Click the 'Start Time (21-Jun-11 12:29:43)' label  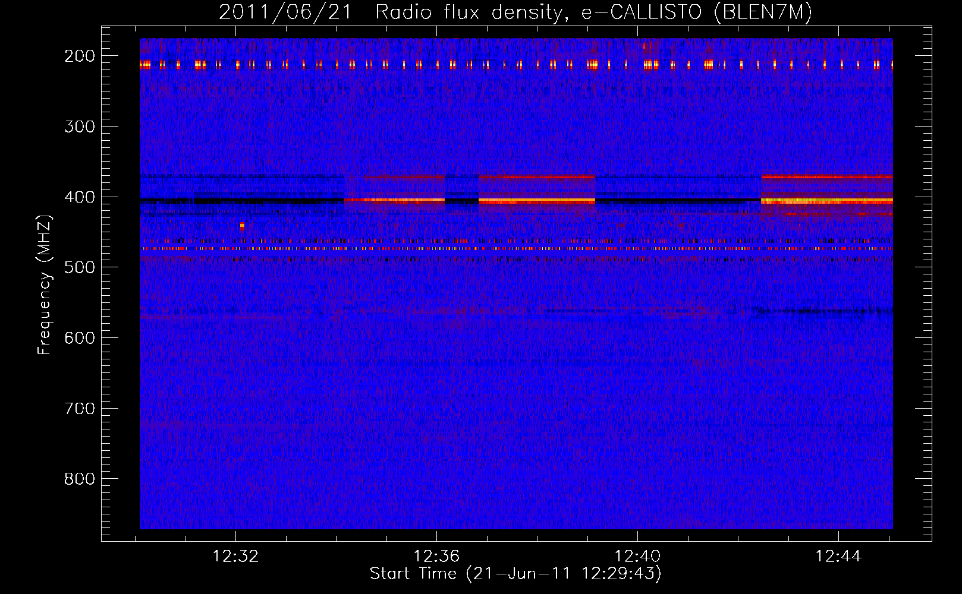[x=515, y=574]
